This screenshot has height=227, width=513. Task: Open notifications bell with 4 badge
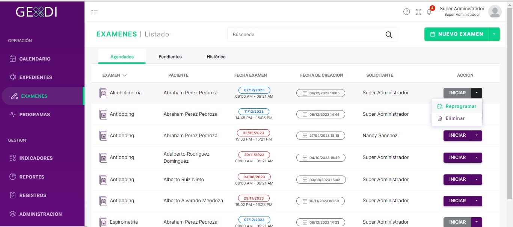pyautogui.click(x=430, y=11)
